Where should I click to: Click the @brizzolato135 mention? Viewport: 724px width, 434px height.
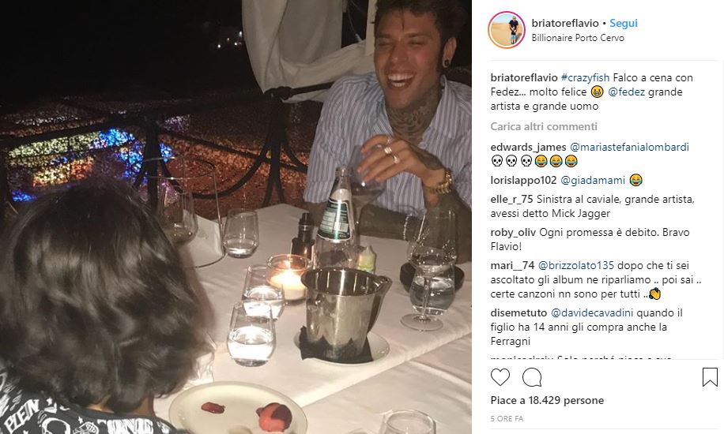point(576,265)
